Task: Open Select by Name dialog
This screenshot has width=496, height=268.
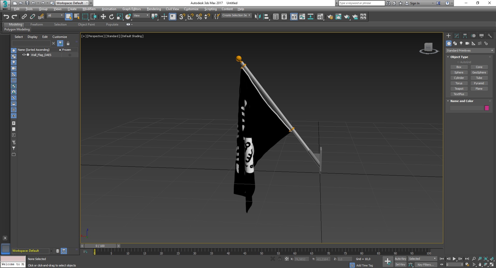Action: 77,17
